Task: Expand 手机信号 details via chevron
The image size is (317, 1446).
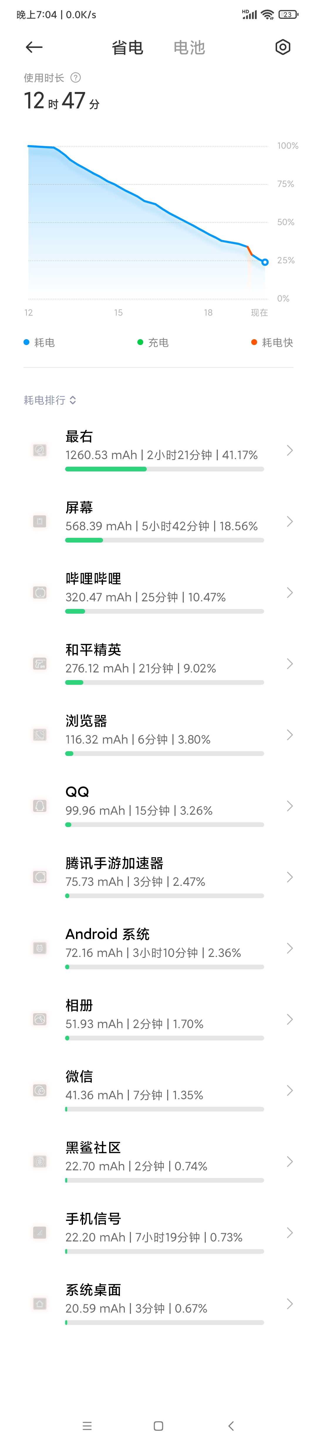Action: pyautogui.click(x=289, y=1232)
